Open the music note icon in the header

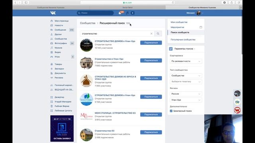[127, 13]
